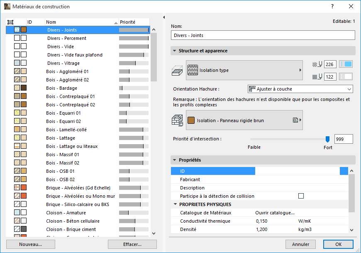Click the Effacer... button
The width and height of the screenshot is (361, 253).
(132, 244)
